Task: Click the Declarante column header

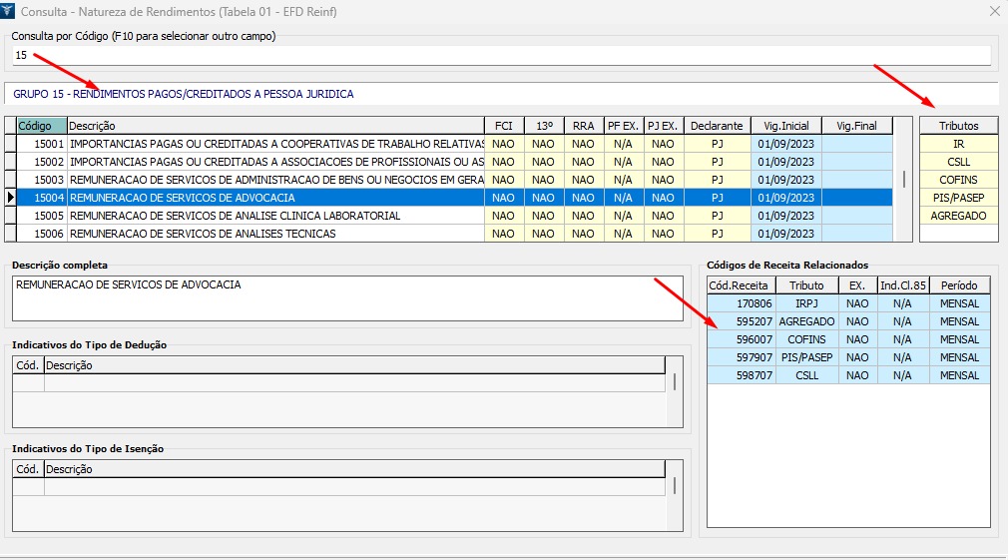Action: coord(717,126)
